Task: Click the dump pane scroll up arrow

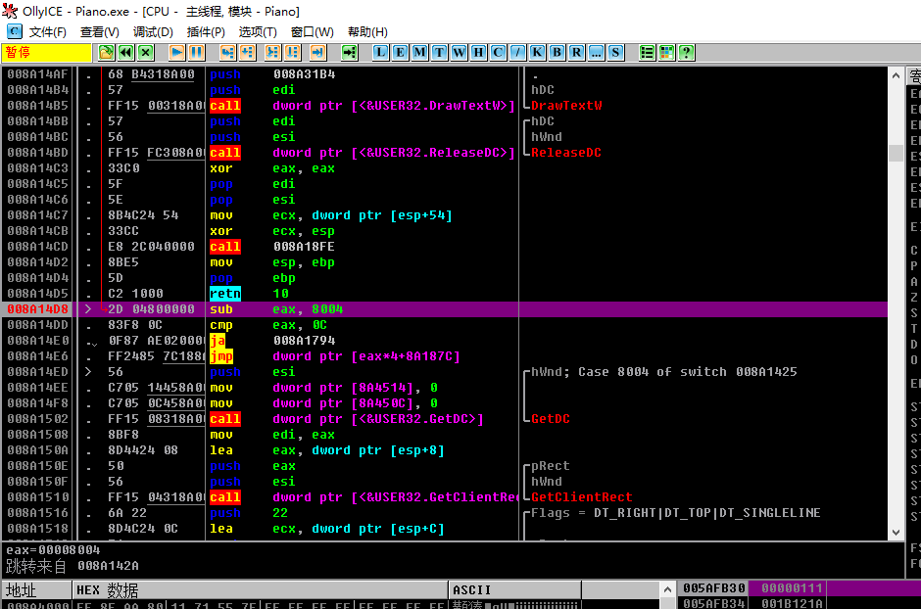Action: click(x=667, y=589)
